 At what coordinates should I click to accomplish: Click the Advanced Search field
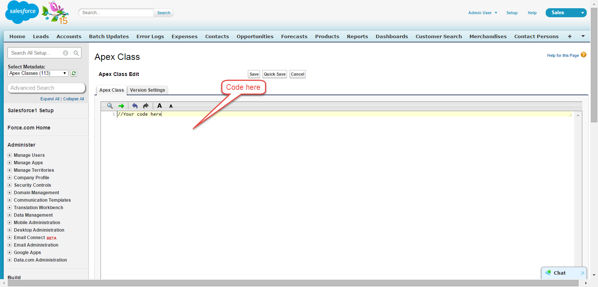[47, 88]
